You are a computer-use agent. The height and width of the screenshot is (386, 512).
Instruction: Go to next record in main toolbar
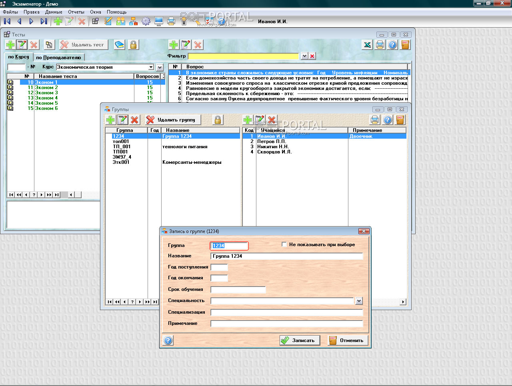[31, 21]
